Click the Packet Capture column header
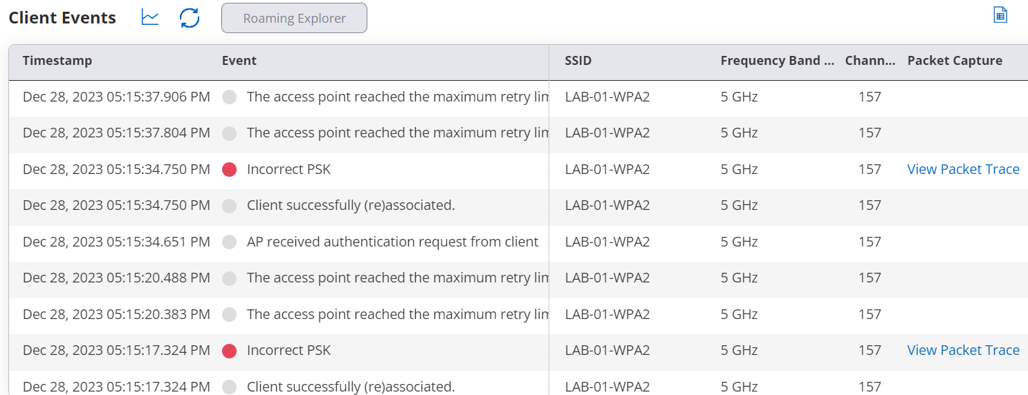 (x=955, y=61)
